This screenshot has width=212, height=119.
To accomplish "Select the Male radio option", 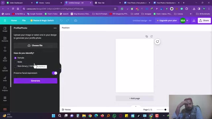I will coord(15,62).
